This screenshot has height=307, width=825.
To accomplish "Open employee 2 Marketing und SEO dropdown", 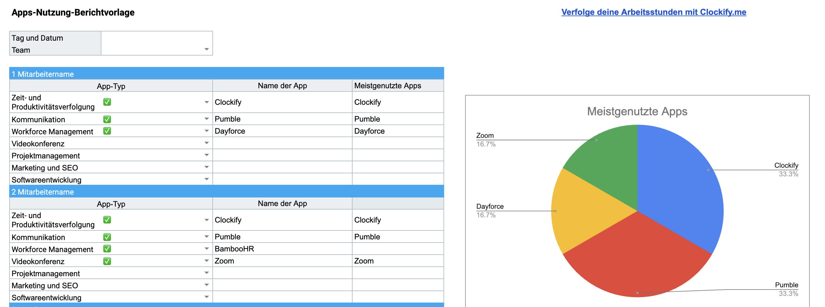I will point(207,285).
